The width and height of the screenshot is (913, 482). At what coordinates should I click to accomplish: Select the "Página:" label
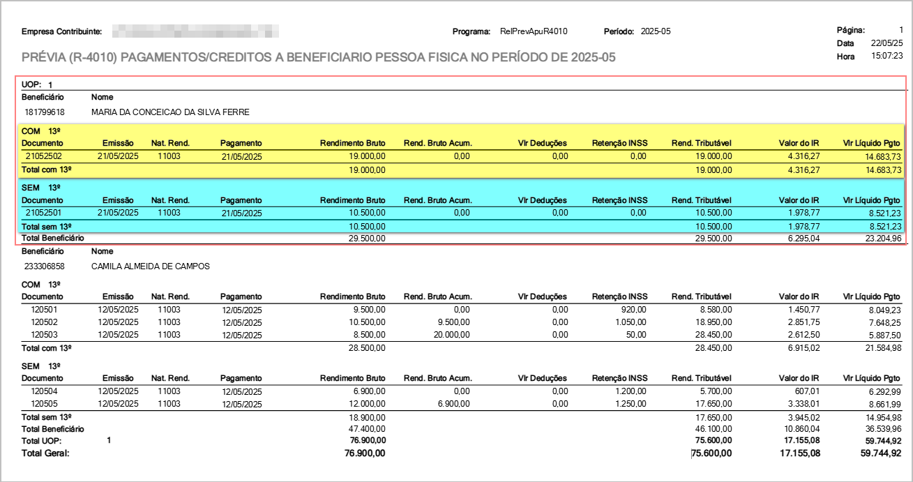pos(850,30)
